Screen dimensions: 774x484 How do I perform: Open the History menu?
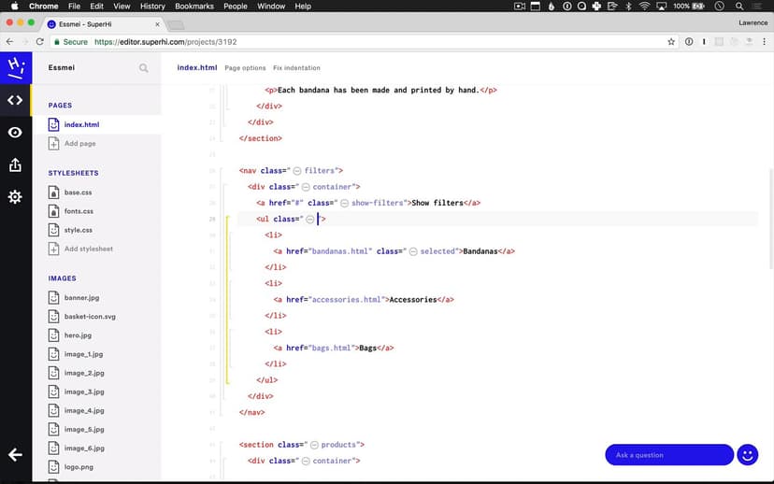coord(152,7)
